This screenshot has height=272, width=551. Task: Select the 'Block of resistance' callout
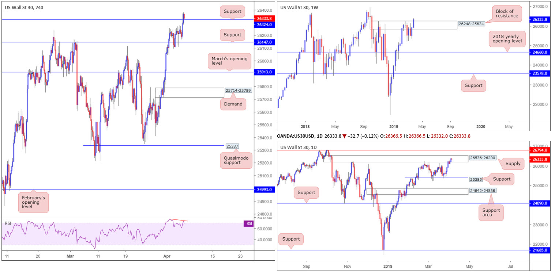pyautogui.click(x=507, y=14)
